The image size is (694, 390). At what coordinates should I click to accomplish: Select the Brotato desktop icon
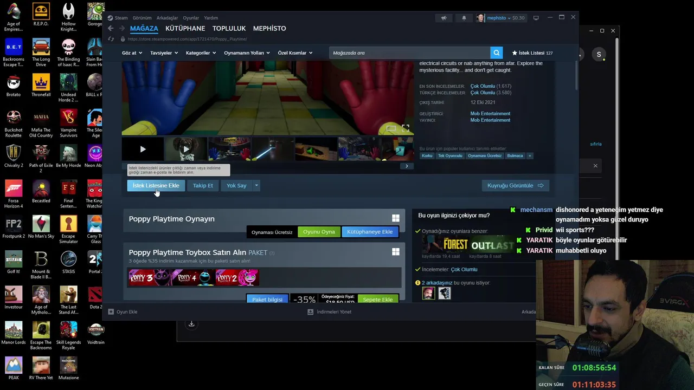click(14, 86)
